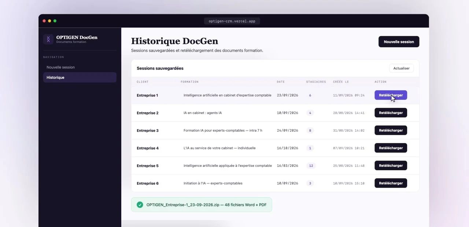The height and width of the screenshot is (227, 469).
Task: Click formation 'IA en cabinet : agents IA'
Action: [x=203, y=113]
